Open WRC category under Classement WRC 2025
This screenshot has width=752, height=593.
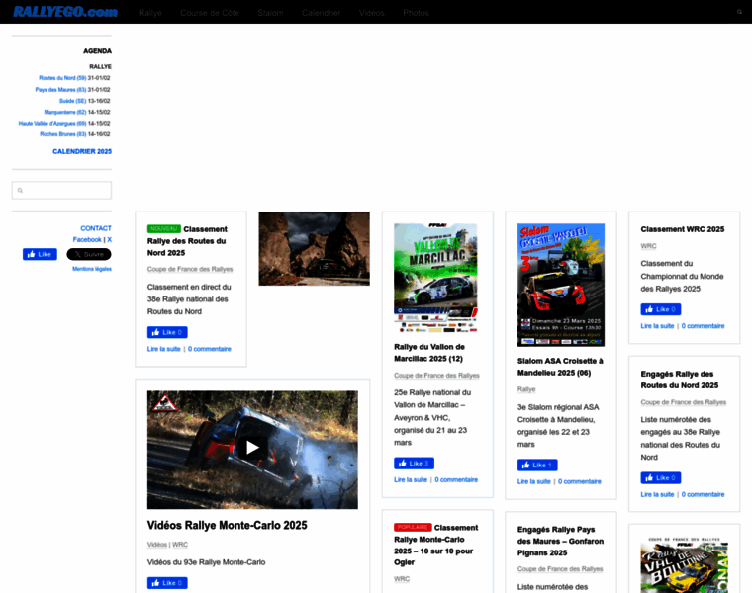pos(648,246)
